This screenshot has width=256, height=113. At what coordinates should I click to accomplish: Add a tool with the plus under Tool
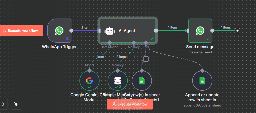pyautogui.click(x=146, y=59)
